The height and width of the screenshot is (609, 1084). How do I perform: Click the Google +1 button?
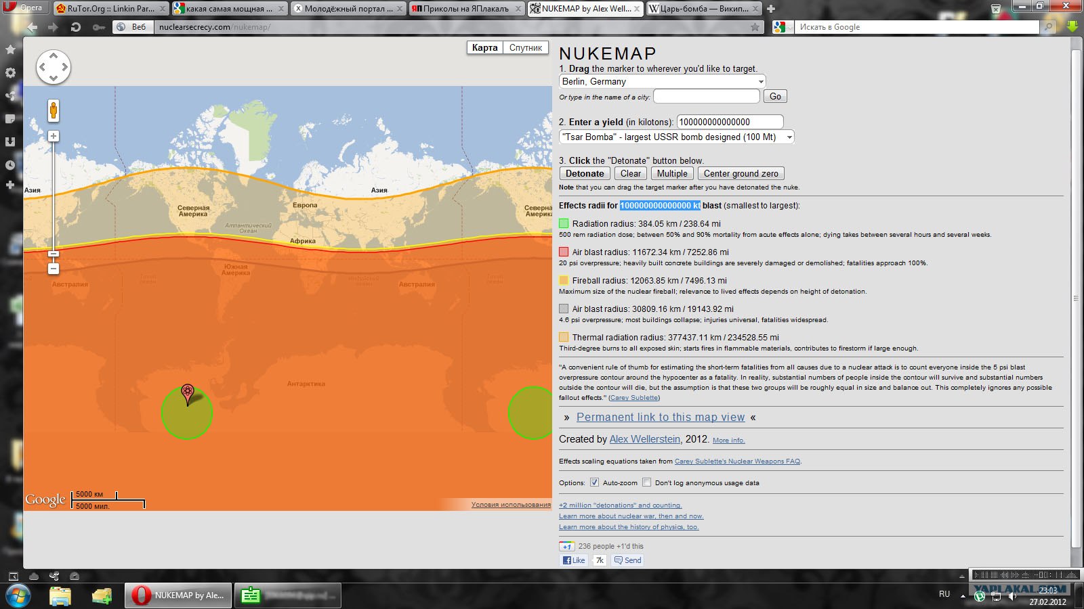pyautogui.click(x=566, y=546)
